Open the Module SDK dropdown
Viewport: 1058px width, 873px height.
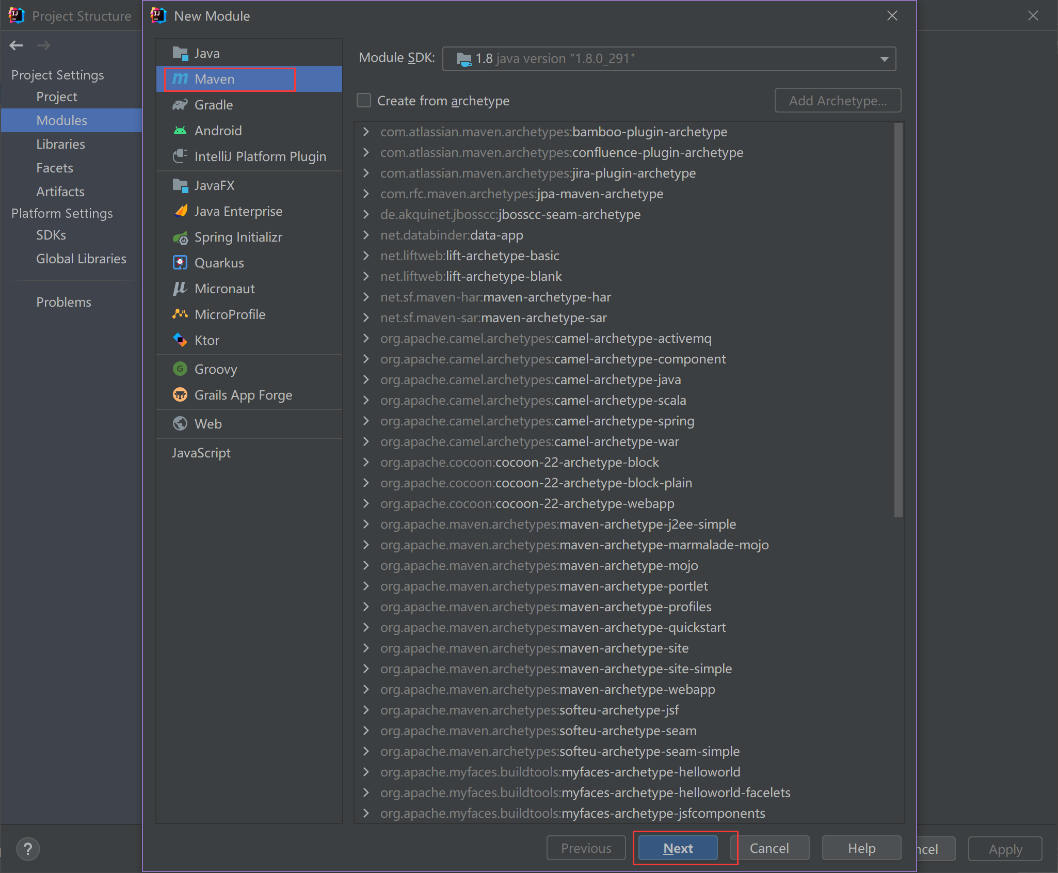pyautogui.click(x=884, y=59)
